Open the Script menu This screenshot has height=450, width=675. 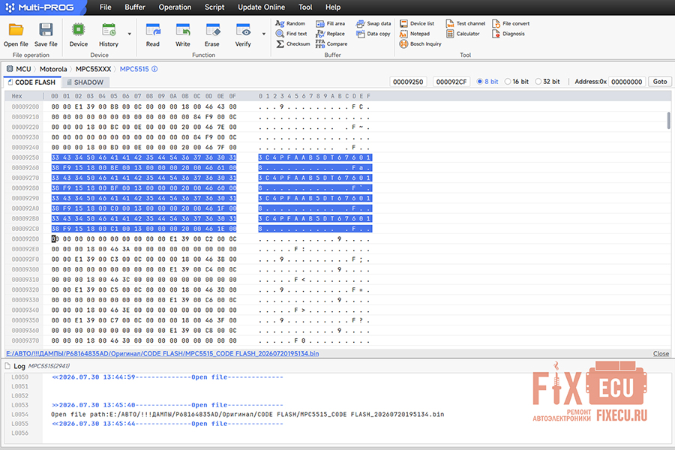(214, 7)
